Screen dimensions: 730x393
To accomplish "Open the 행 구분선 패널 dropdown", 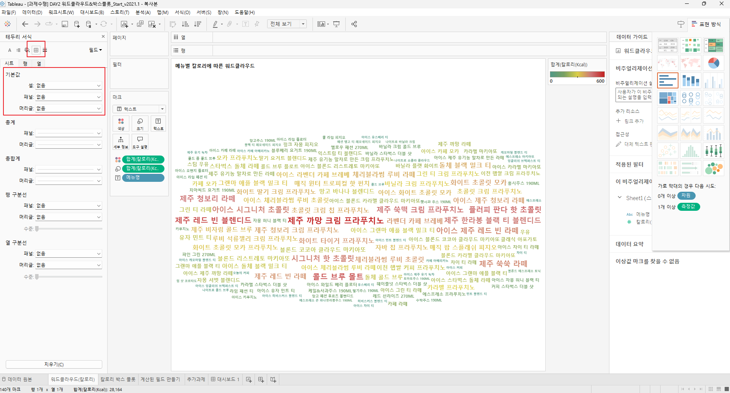I will 69,205.
